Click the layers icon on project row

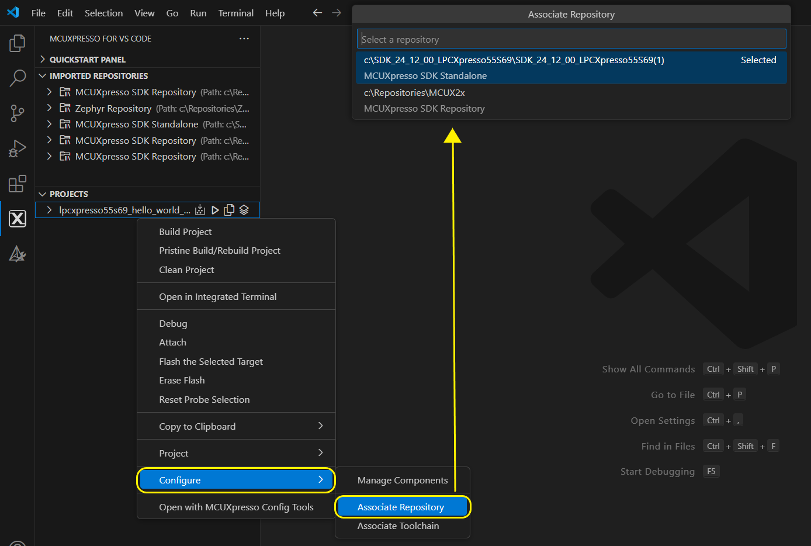(244, 210)
